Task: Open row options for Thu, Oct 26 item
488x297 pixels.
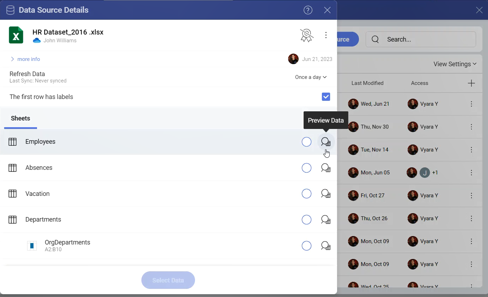Action: pyautogui.click(x=471, y=218)
